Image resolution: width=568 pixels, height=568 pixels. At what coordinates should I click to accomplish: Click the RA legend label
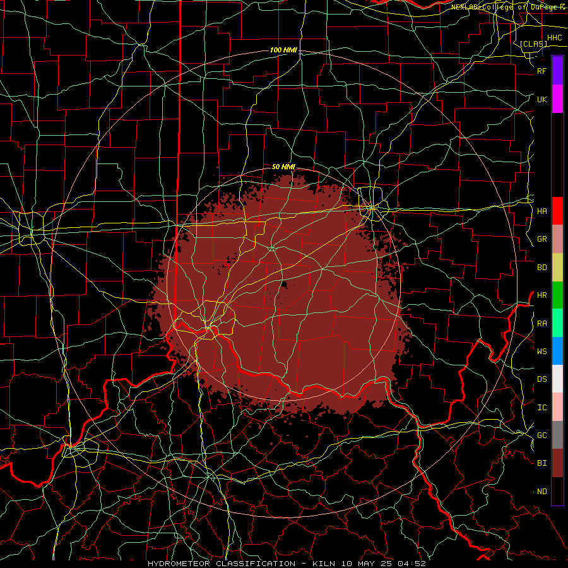click(x=542, y=324)
